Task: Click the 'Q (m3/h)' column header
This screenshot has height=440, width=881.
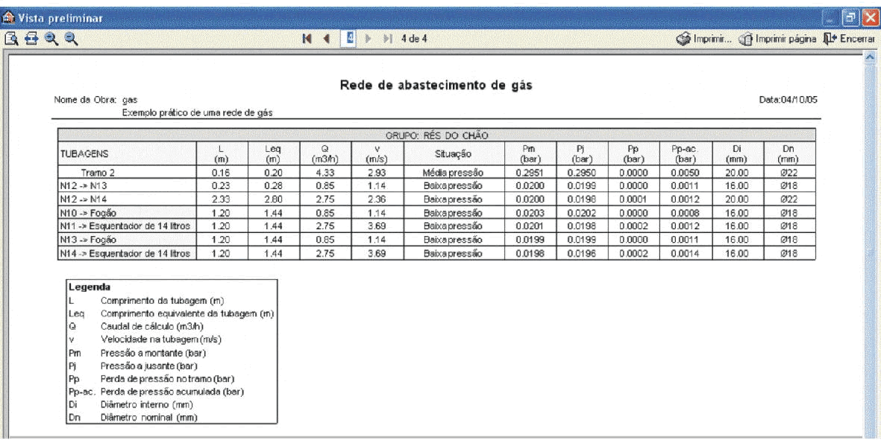Action: pos(325,153)
